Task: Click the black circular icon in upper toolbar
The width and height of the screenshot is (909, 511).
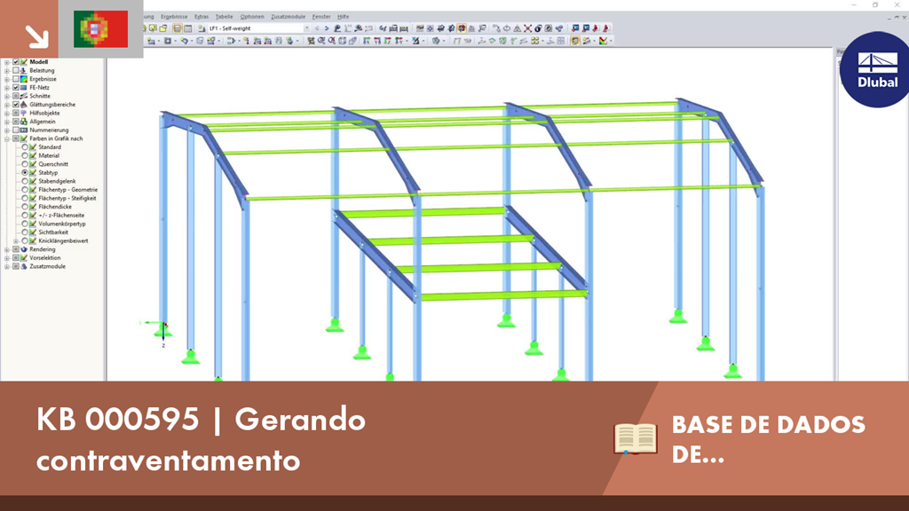Action: pyautogui.click(x=538, y=28)
